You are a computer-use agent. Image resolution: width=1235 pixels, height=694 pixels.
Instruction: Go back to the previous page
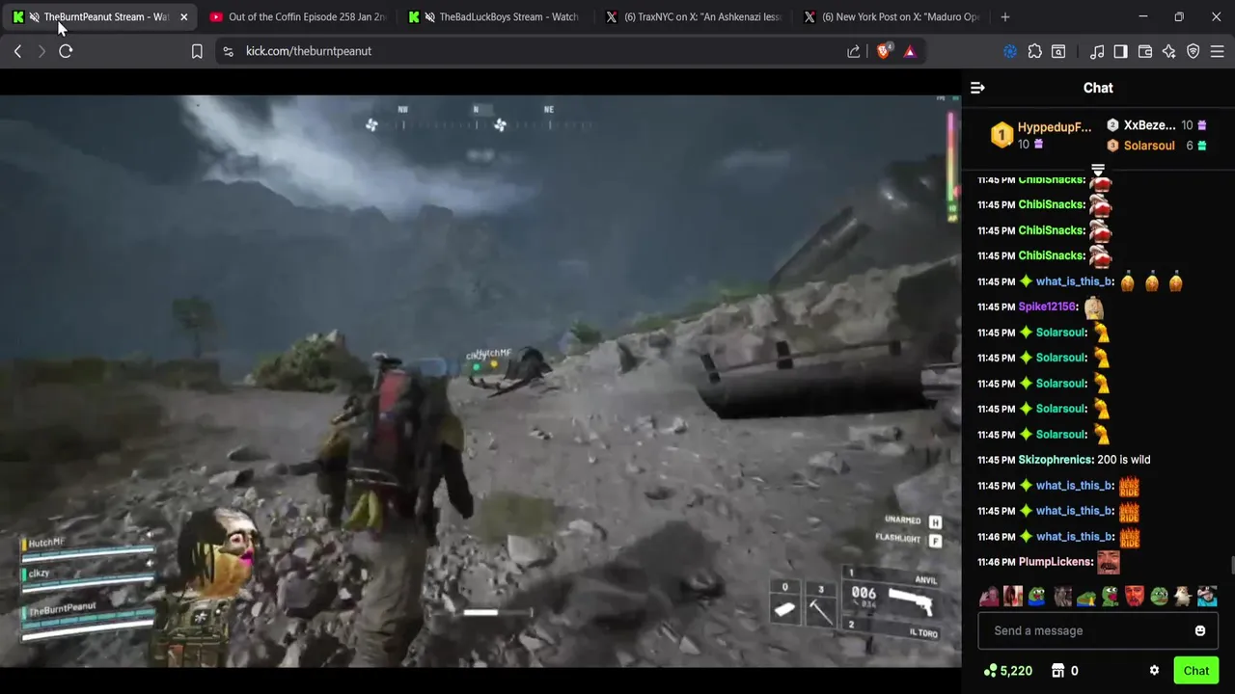pyautogui.click(x=17, y=51)
